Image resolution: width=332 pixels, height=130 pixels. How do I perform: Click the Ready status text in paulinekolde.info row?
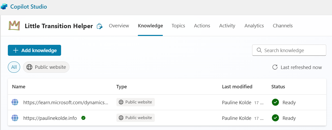[x=289, y=118]
